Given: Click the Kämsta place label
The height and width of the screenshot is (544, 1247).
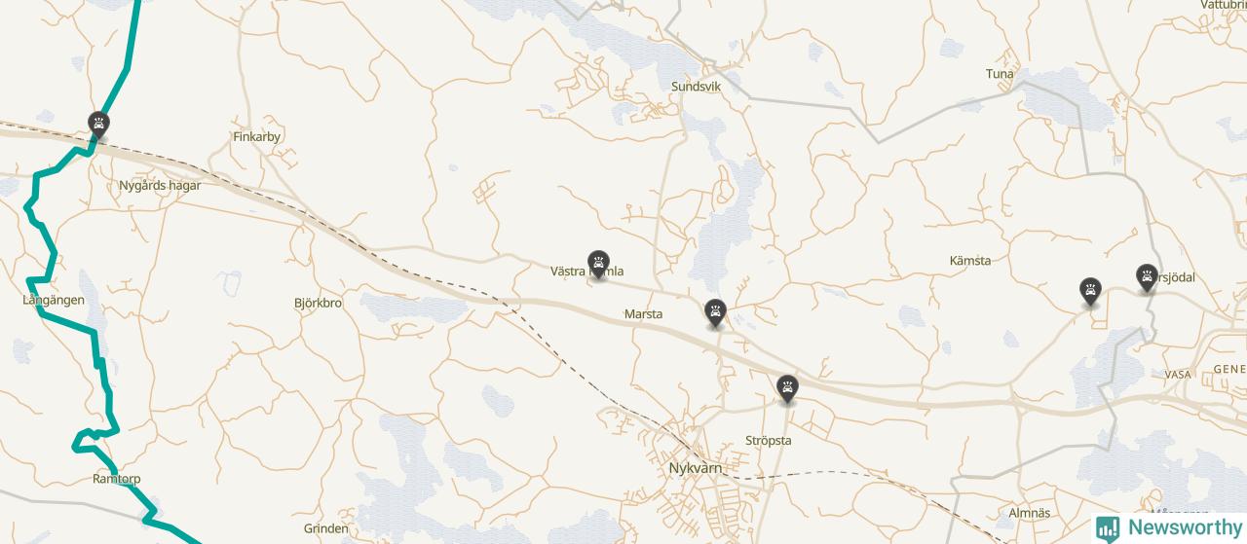Looking at the screenshot, I should click(970, 261).
